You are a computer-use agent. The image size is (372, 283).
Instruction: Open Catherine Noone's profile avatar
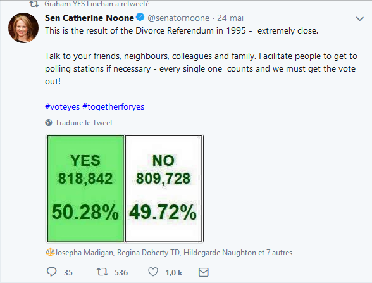[23, 28]
